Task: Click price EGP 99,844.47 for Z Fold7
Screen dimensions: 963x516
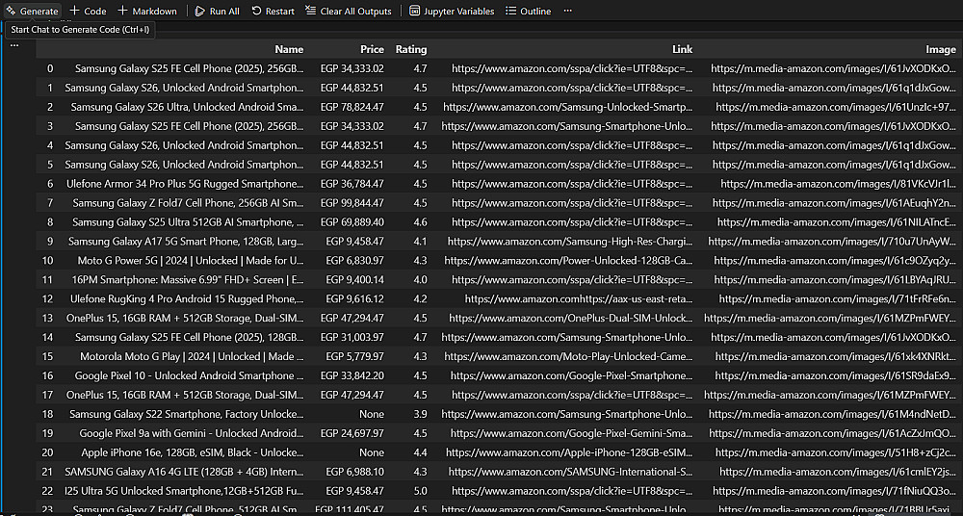Action: point(351,203)
